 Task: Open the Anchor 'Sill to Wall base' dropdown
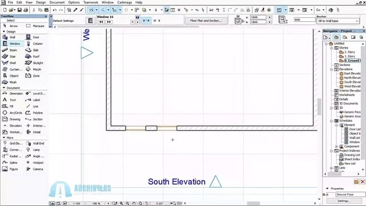pyautogui.click(x=338, y=21)
